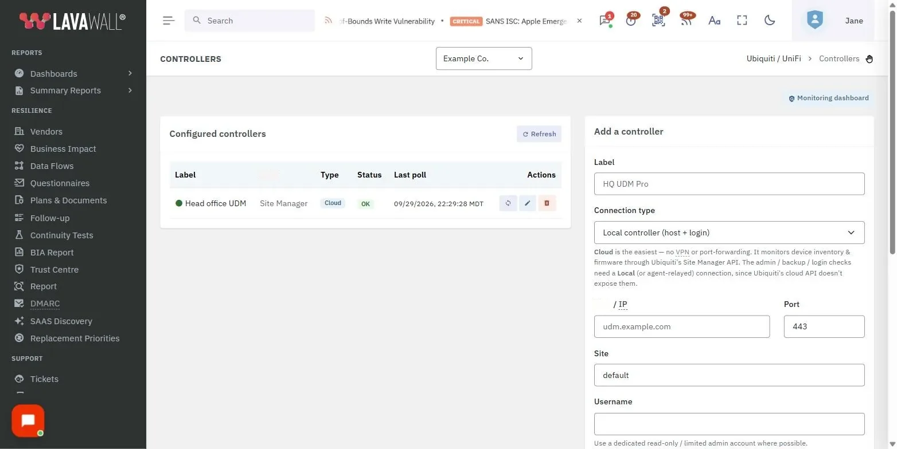Click the Lavawall logo

[x=72, y=21]
